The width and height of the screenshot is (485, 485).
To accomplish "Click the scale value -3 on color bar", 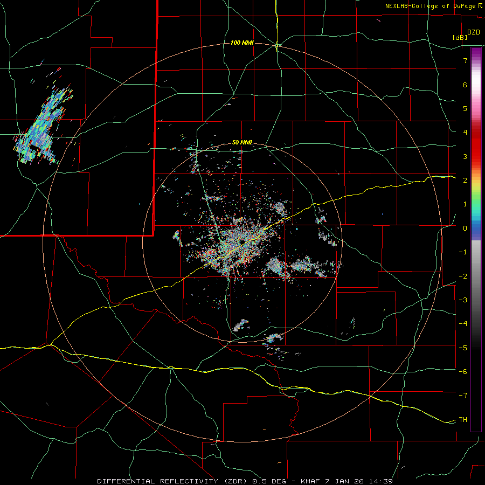I will pyautogui.click(x=463, y=300).
